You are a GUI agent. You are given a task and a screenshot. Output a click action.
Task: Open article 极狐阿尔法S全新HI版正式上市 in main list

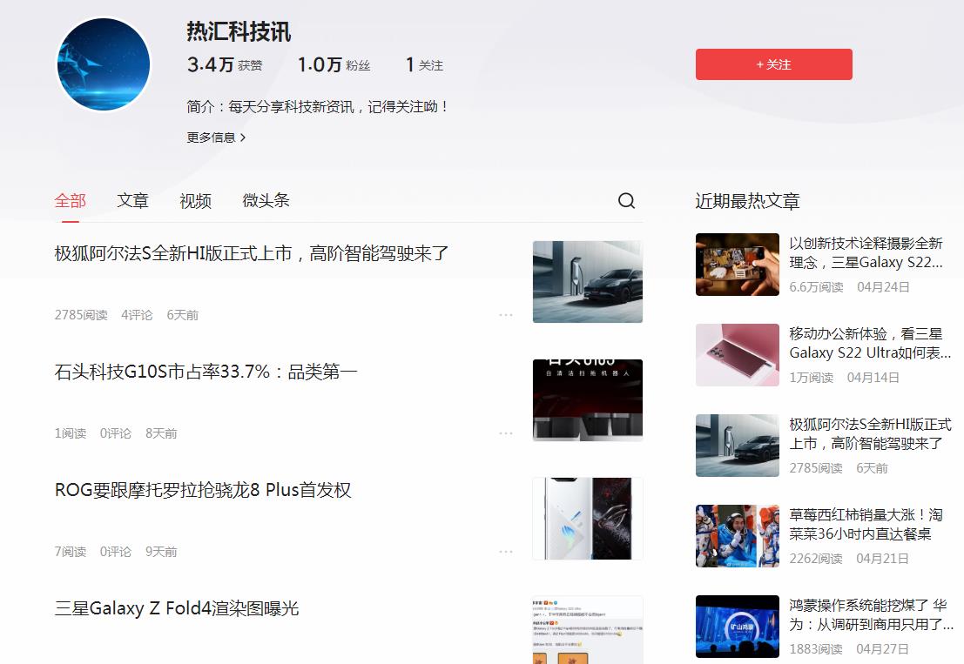click(252, 254)
